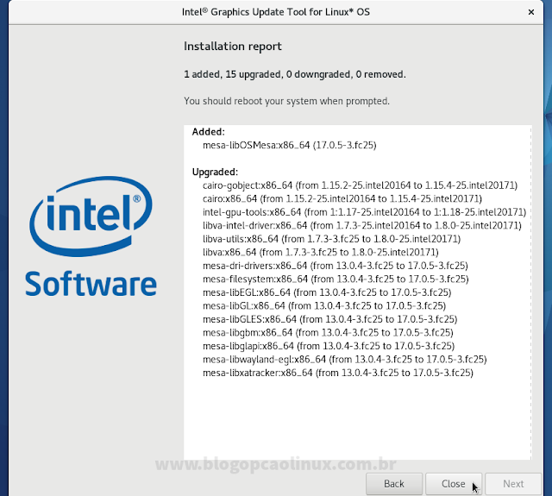This screenshot has width=552, height=496.
Task: Select the cairo:x86_64 upgrade line
Action: (x=342, y=198)
